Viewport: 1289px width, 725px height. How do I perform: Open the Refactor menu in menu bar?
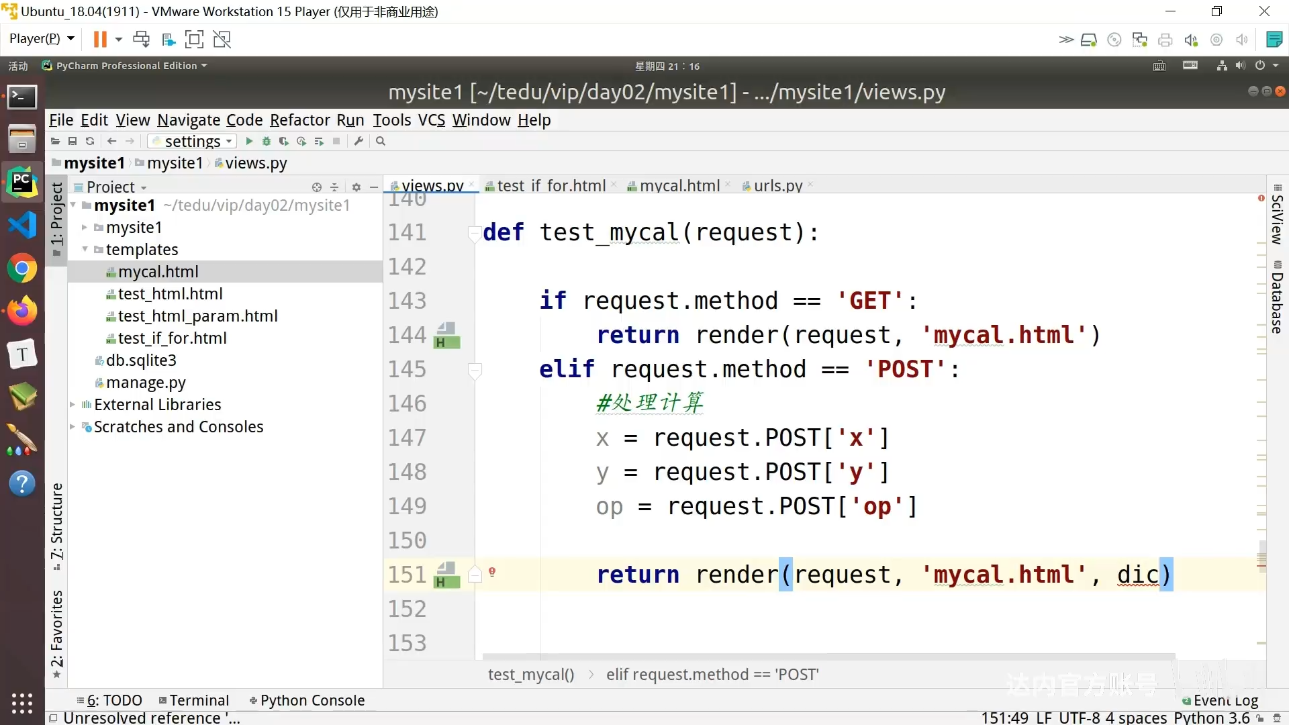300,119
